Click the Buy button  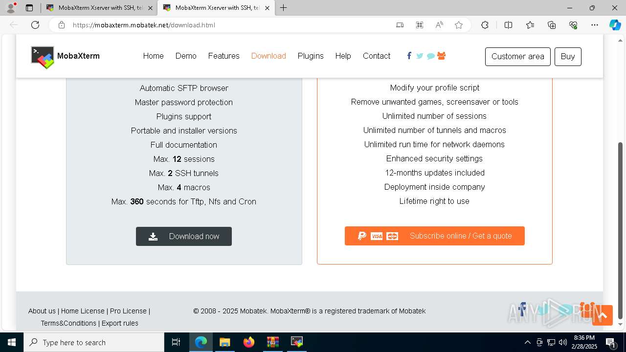coord(568,56)
